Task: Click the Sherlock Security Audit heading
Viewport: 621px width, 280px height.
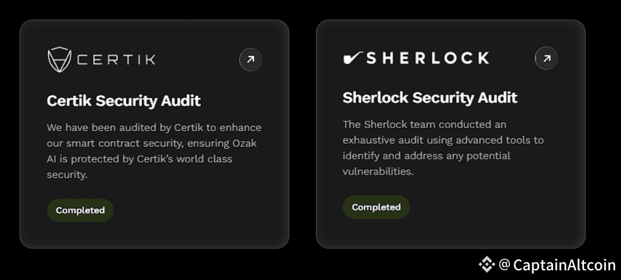Action: (x=430, y=98)
